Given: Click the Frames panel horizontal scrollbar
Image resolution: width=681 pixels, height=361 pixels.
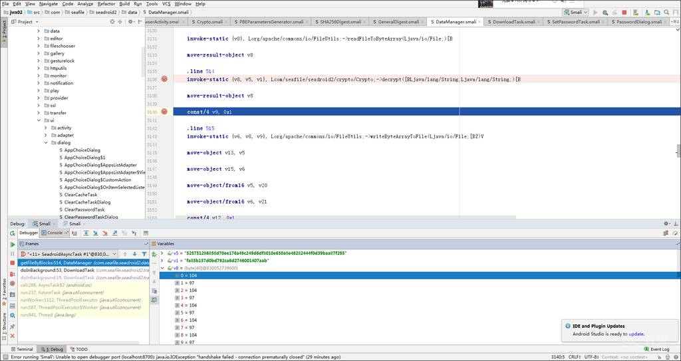Looking at the screenshot, I should point(78,343).
